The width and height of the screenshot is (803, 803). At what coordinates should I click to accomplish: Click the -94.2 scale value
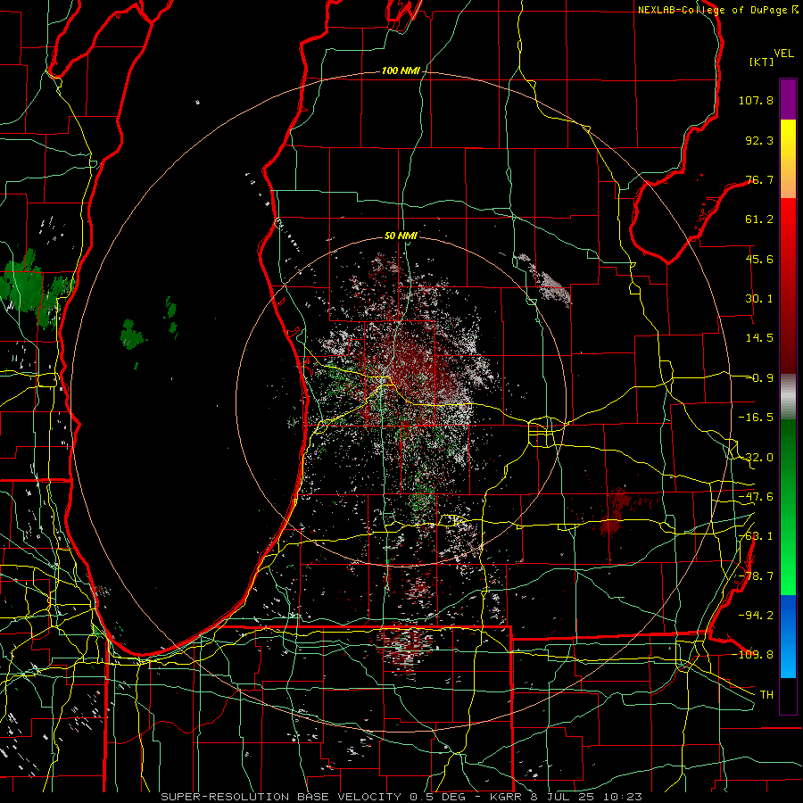tap(756, 615)
